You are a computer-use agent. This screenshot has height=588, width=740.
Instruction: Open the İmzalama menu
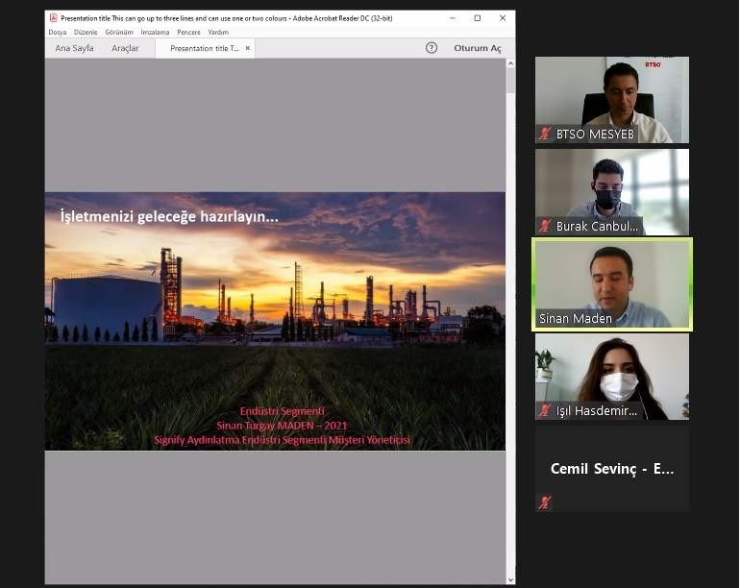point(155,32)
